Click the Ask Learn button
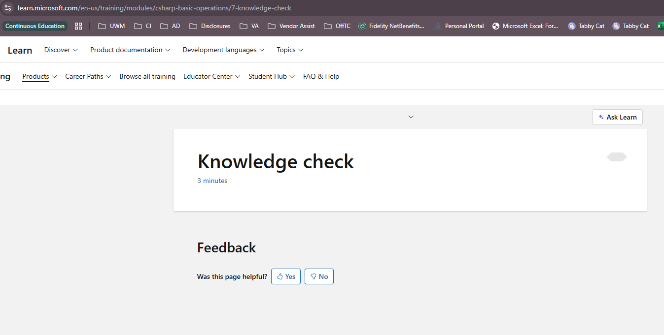664x335 pixels. pos(617,117)
